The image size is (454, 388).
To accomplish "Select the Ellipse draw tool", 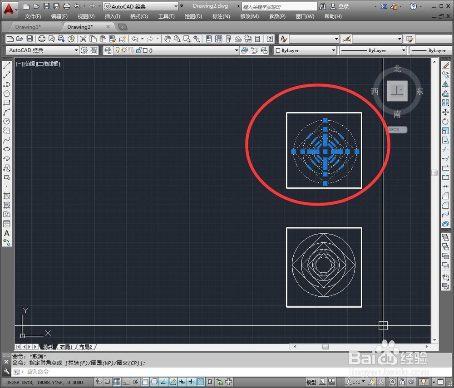I will (7, 149).
